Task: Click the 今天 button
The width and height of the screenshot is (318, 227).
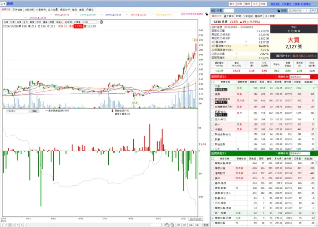Action: point(314,11)
